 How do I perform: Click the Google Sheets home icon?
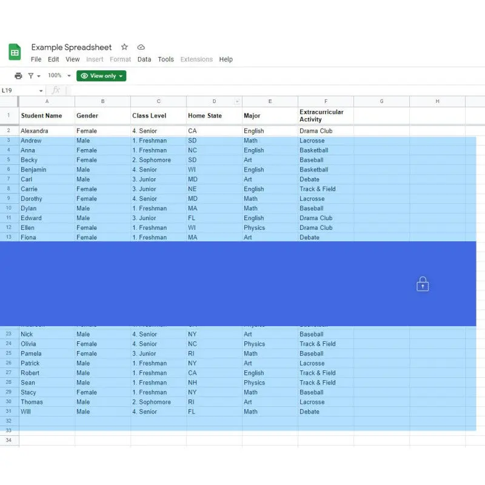15,52
